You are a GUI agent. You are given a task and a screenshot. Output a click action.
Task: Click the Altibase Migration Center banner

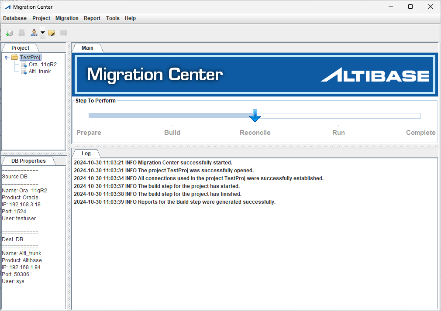(255, 75)
